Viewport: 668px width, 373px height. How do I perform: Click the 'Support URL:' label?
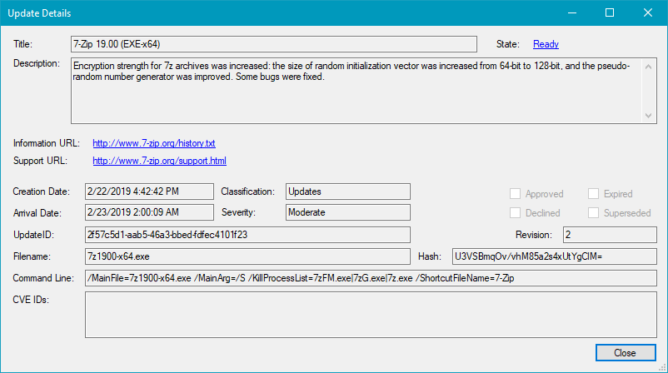coord(40,161)
